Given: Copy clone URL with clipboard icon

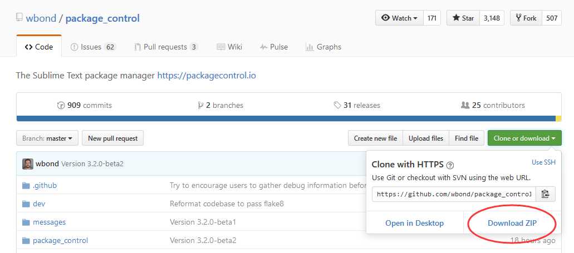Looking at the screenshot, I should point(546,194).
